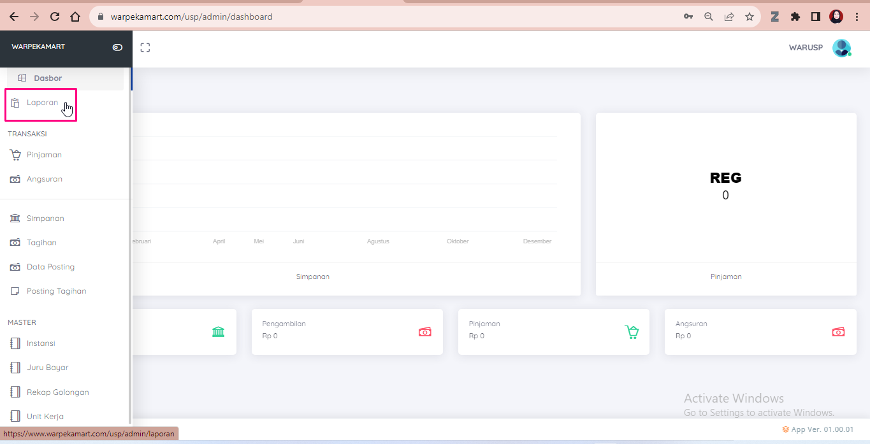Click the Tagihan money icon in sidebar
The image size is (870, 444).
(x=15, y=243)
